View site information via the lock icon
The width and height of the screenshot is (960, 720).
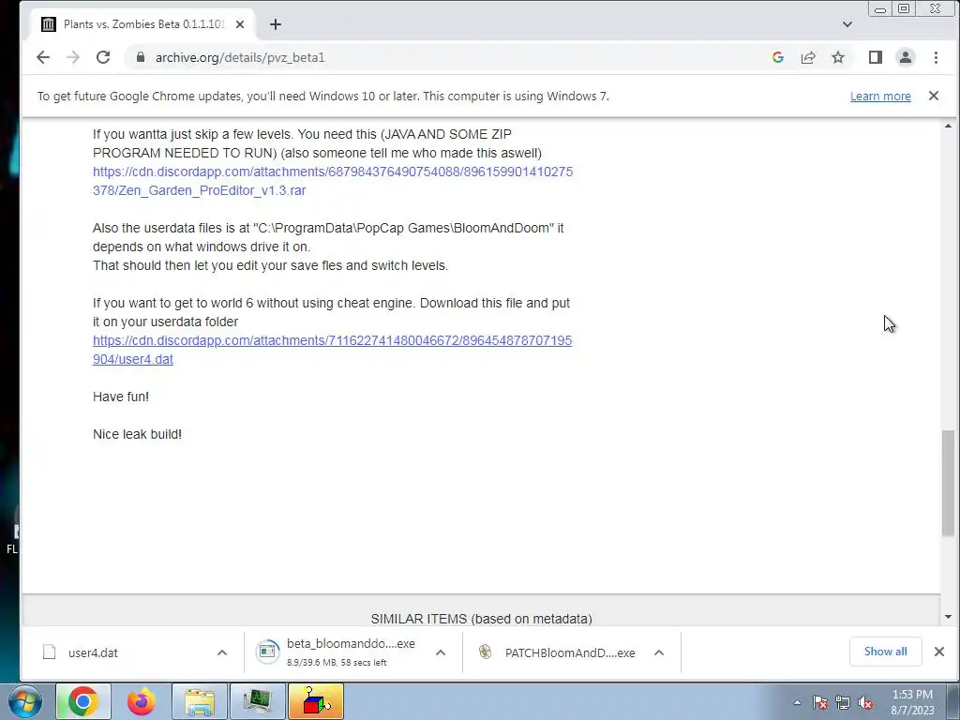pyautogui.click(x=141, y=57)
